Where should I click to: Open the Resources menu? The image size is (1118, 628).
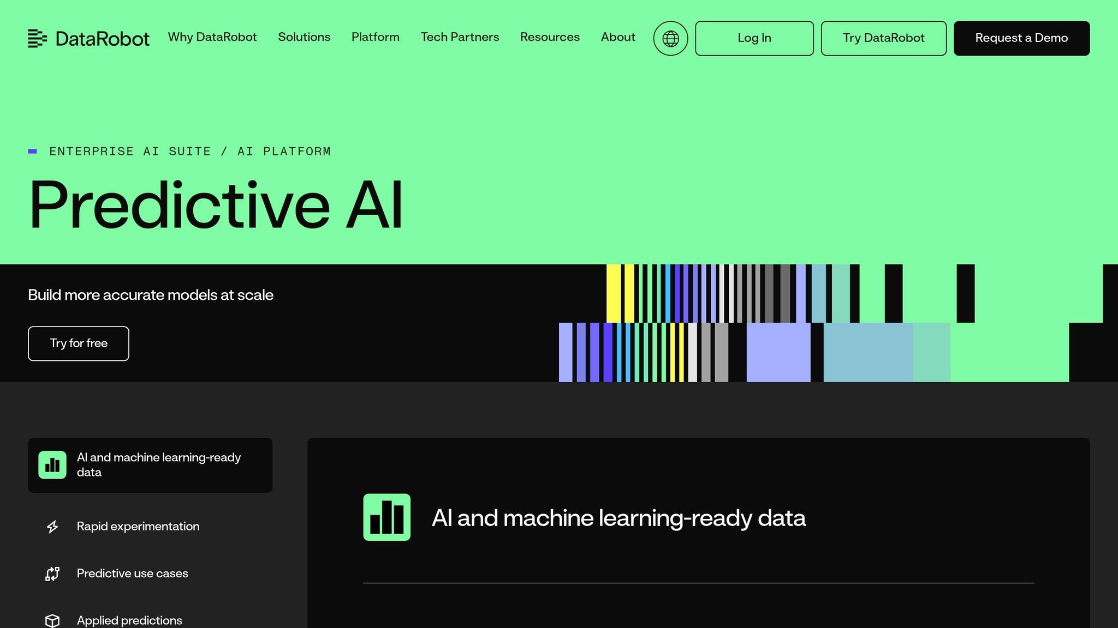click(550, 37)
